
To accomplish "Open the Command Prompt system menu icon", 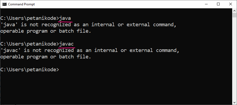I will 5,4.
